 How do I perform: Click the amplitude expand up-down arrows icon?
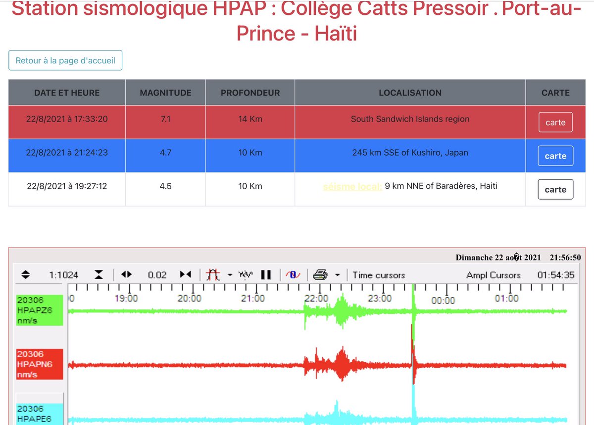[26, 275]
